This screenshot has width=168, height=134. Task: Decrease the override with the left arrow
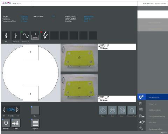tap(4, 110)
